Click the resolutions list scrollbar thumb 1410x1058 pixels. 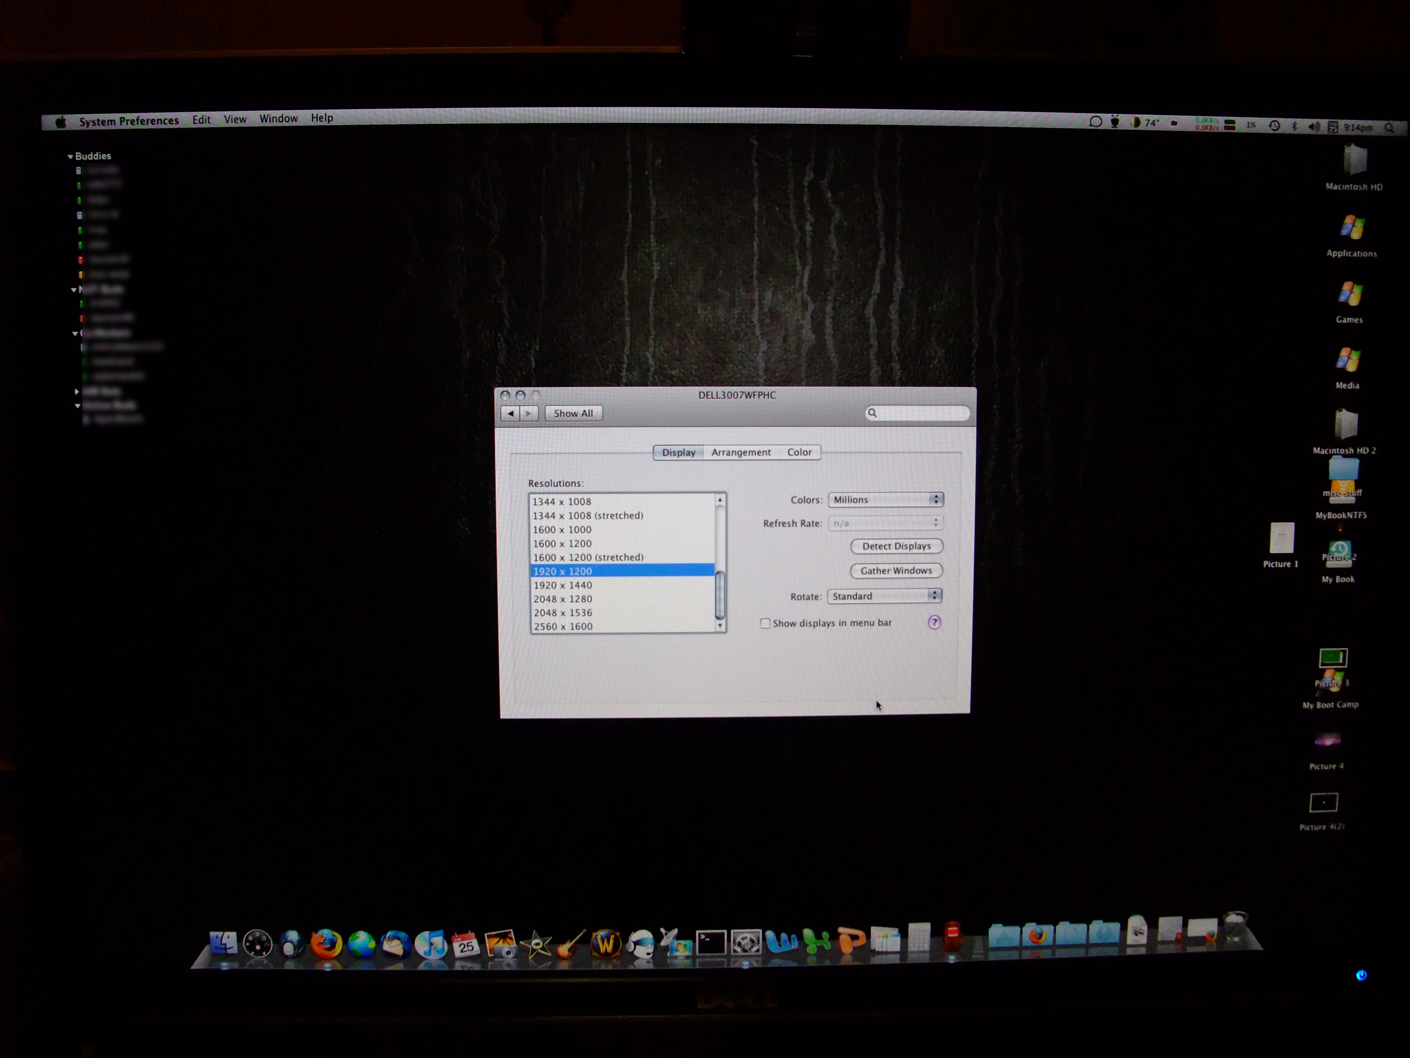(x=720, y=595)
